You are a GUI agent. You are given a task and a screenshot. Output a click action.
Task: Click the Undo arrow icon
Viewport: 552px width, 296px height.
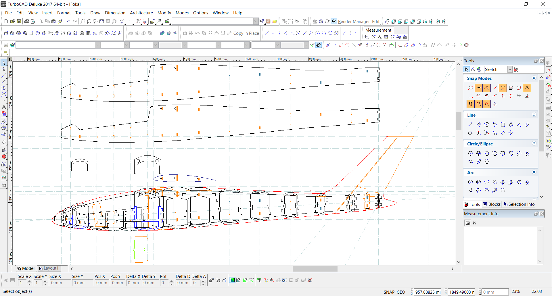pos(68,21)
